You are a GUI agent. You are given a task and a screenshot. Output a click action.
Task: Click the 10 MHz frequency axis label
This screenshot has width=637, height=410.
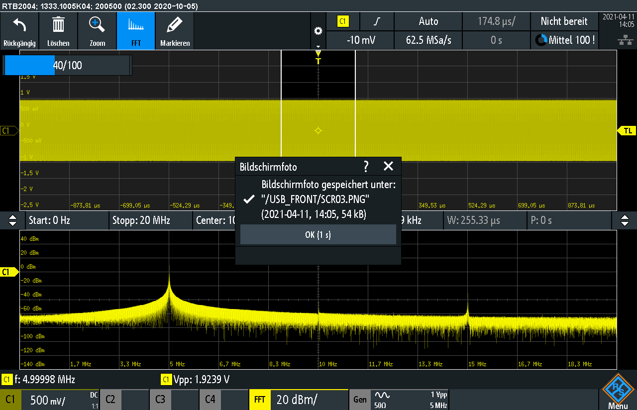pos(328,364)
